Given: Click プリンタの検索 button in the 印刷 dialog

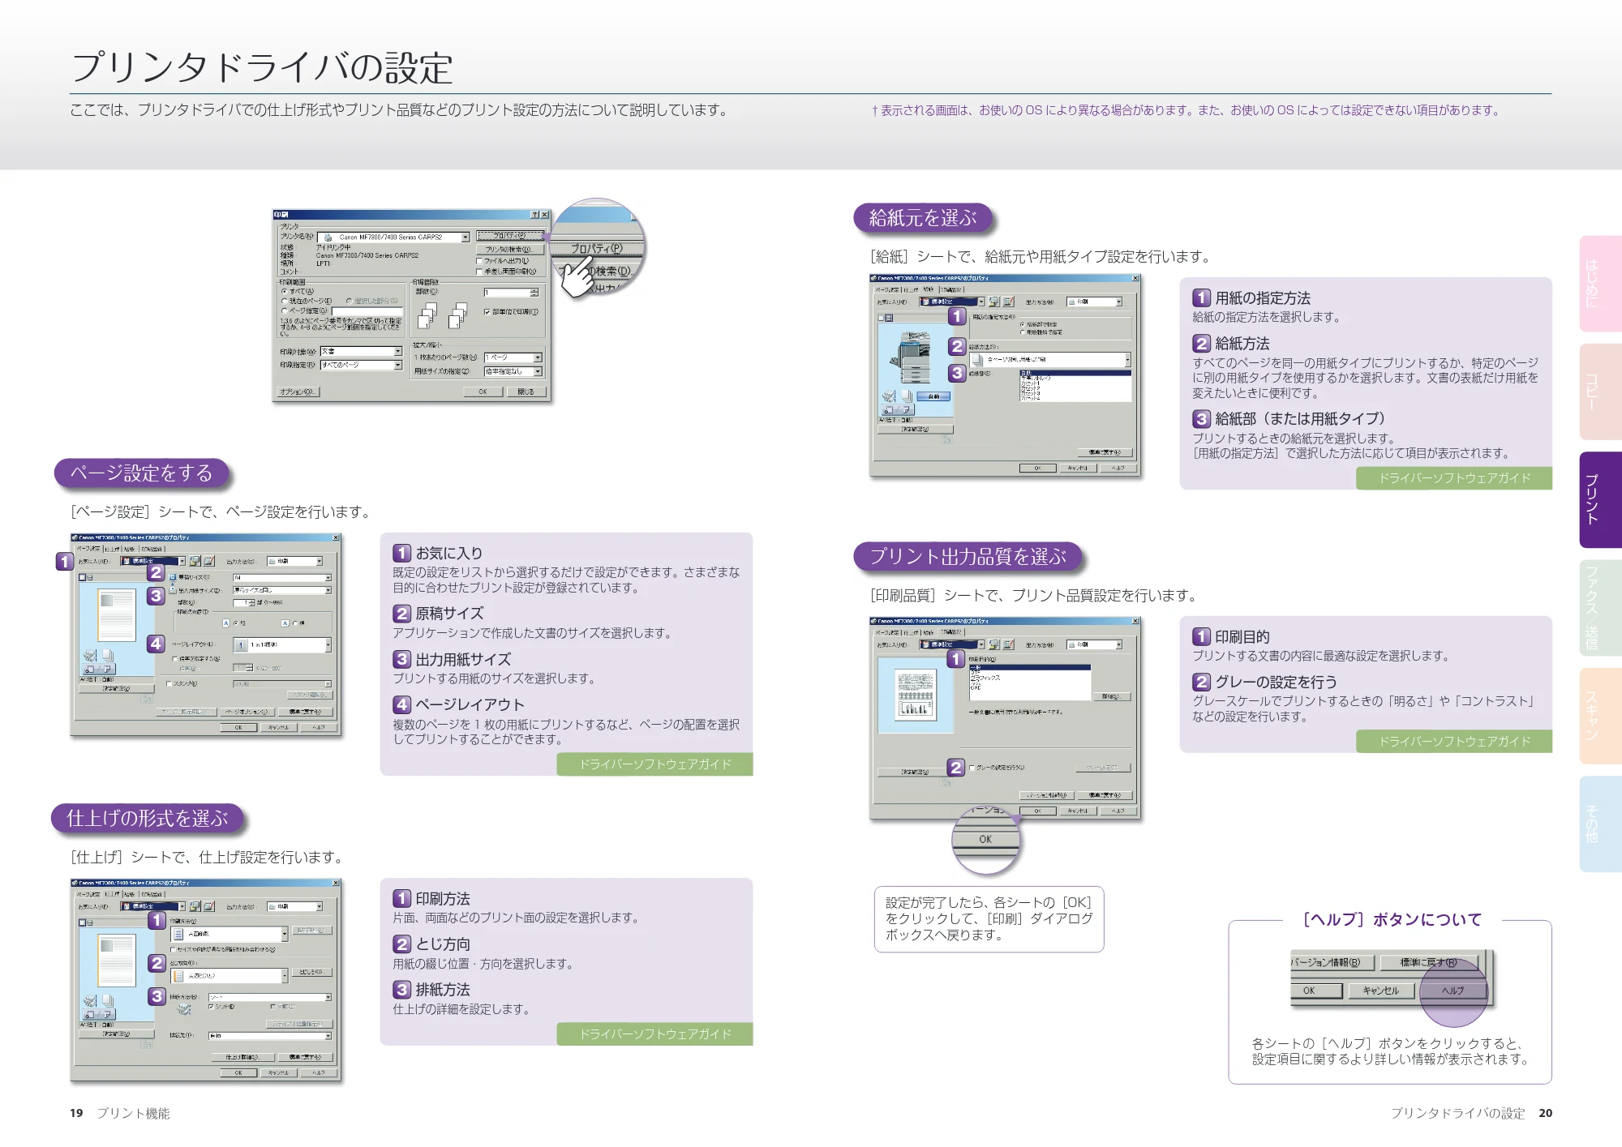Looking at the screenshot, I should tap(509, 250).
